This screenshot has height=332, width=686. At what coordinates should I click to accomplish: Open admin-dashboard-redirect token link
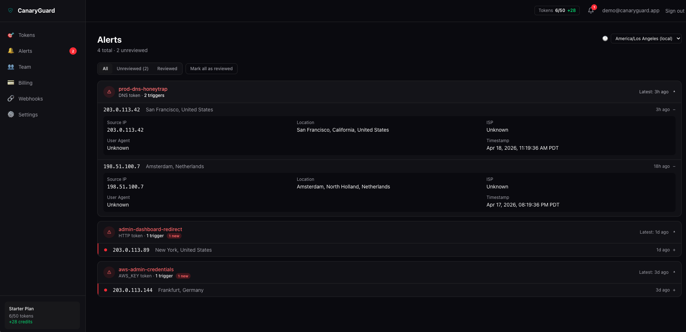coord(150,229)
